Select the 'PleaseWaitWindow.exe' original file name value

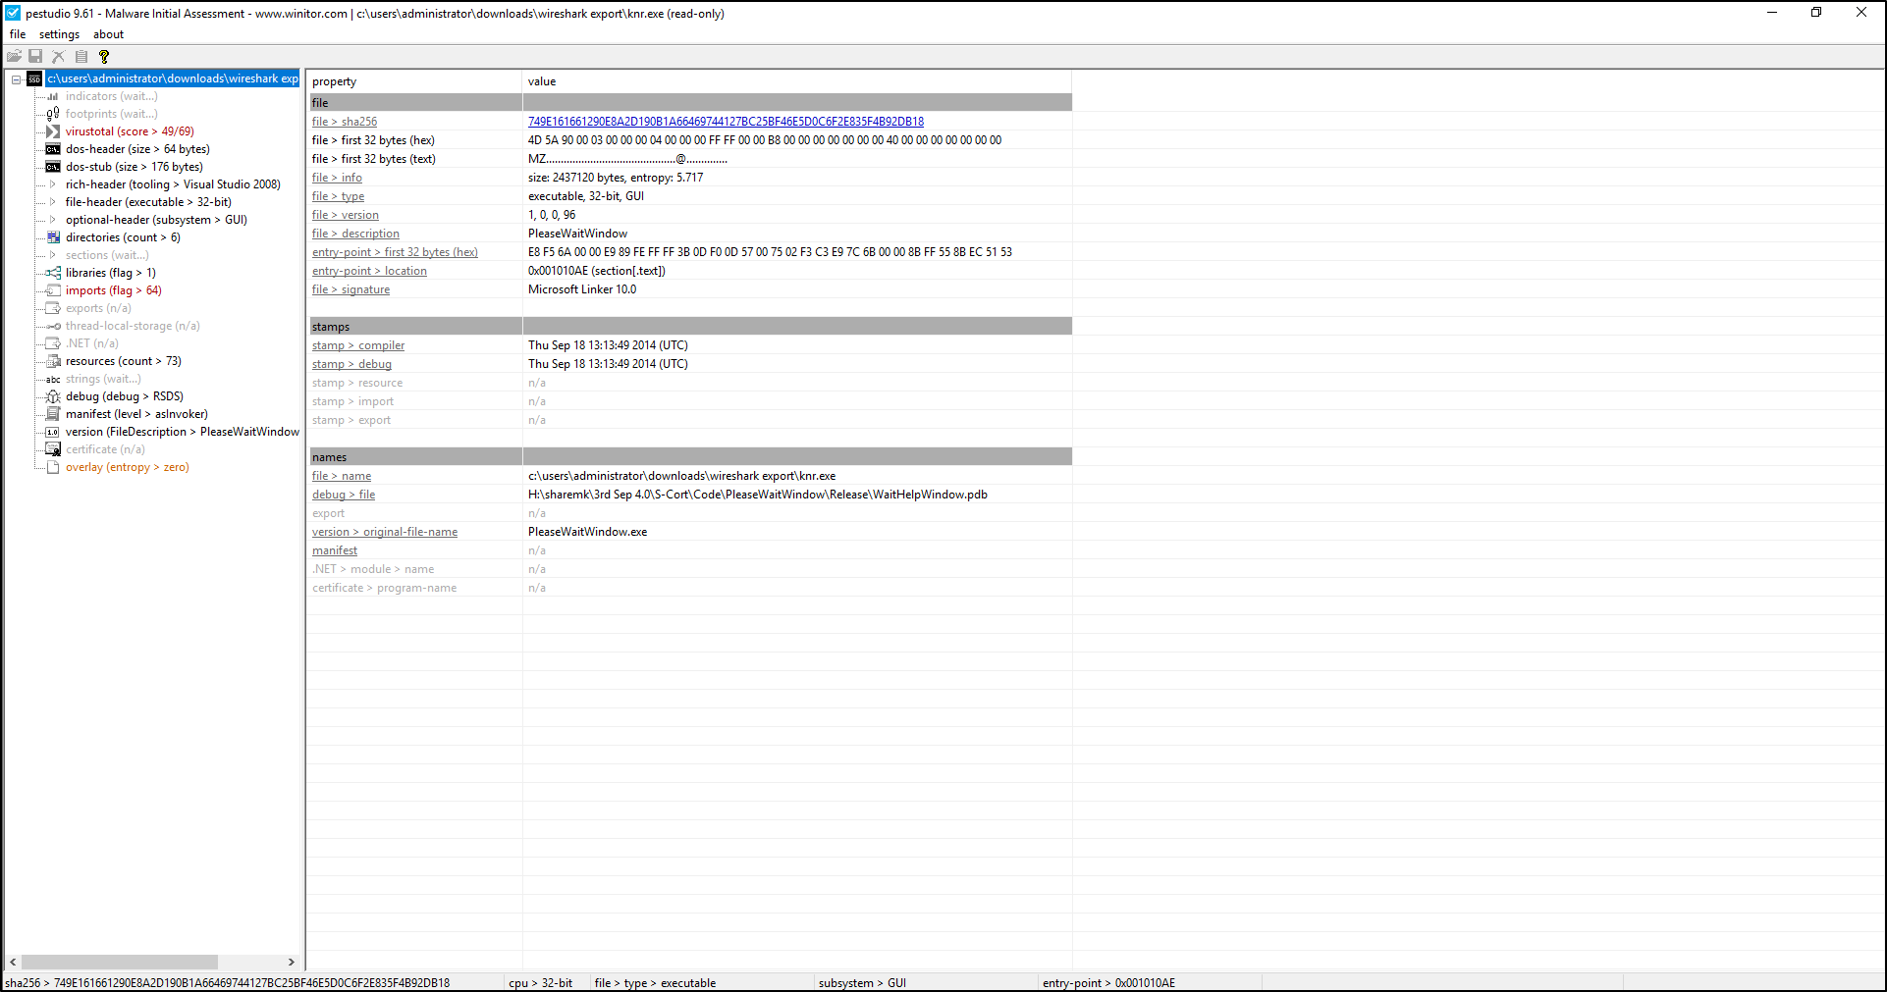click(587, 532)
